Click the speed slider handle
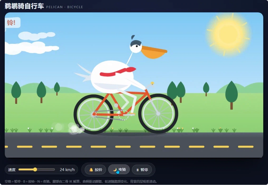Screen dimensions: 268x185 pos(35,169)
